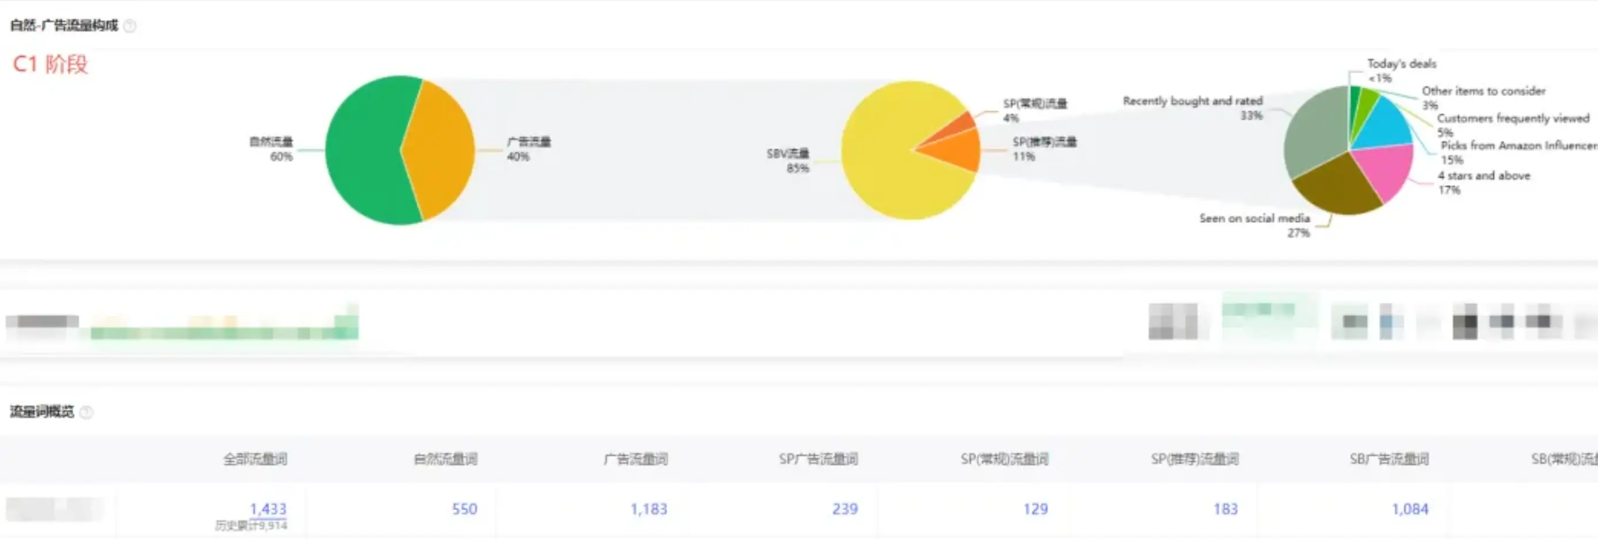
Task: Open the 550 自然流量词 link
Action: click(x=465, y=509)
